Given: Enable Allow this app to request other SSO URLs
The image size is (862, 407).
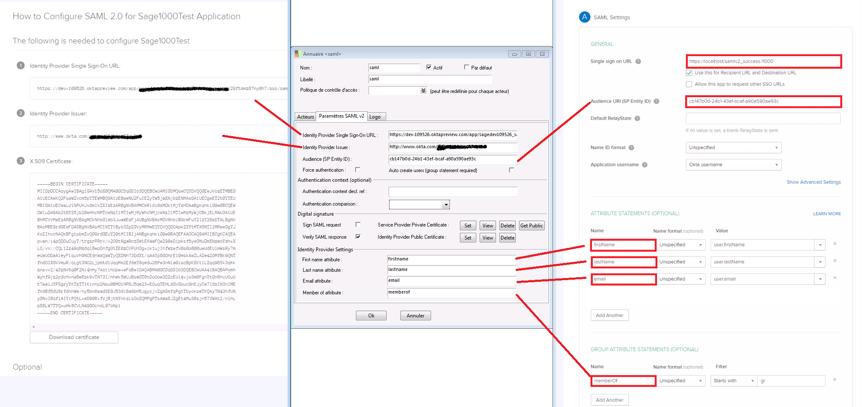Looking at the screenshot, I should click(x=689, y=84).
